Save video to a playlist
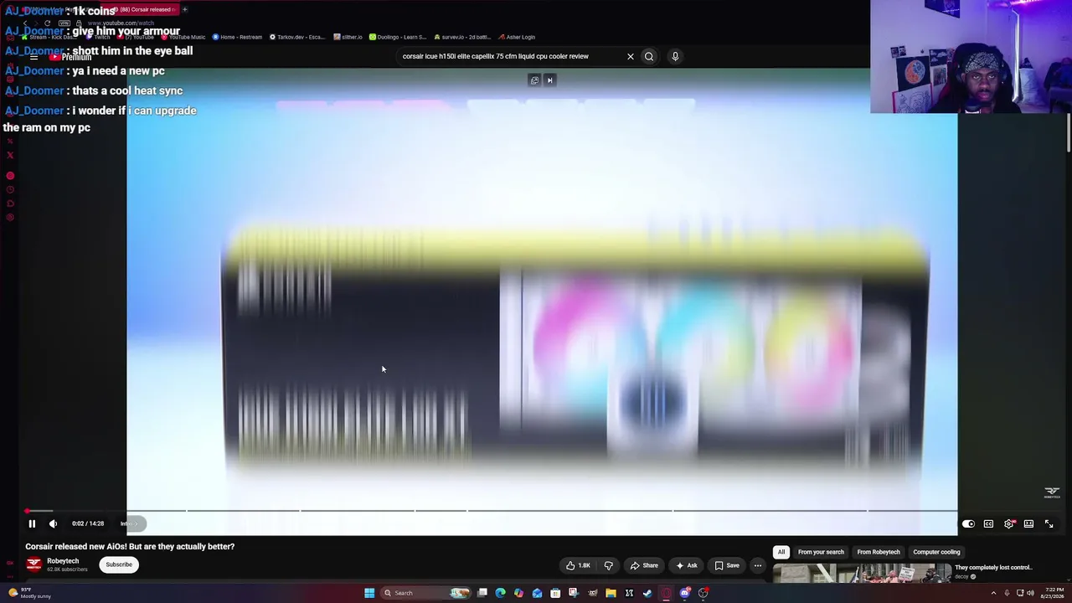The height and width of the screenshot is (603, 1072). 727,565
